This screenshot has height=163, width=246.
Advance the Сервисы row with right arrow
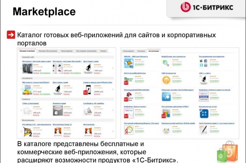(113, 110)
